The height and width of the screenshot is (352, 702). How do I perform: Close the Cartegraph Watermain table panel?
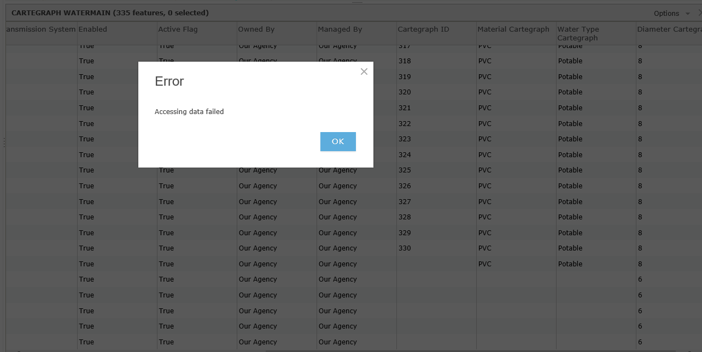pos(700,12)
